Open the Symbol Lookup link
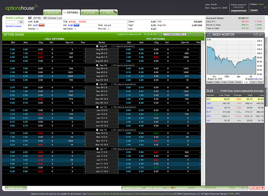Image resolution: width=268 pixels, height=196 pixels. [13, 26]
